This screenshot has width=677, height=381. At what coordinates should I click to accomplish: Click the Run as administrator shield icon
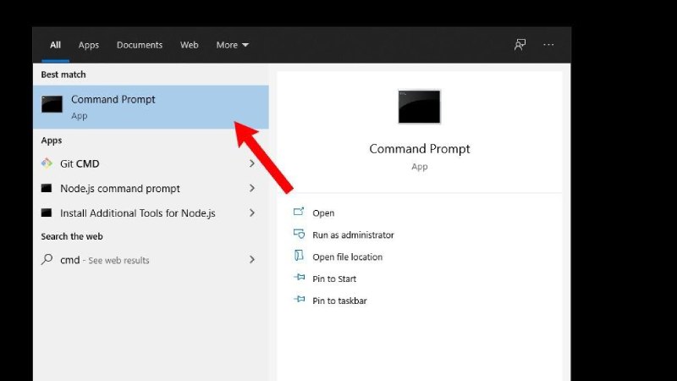coord(299,235)
